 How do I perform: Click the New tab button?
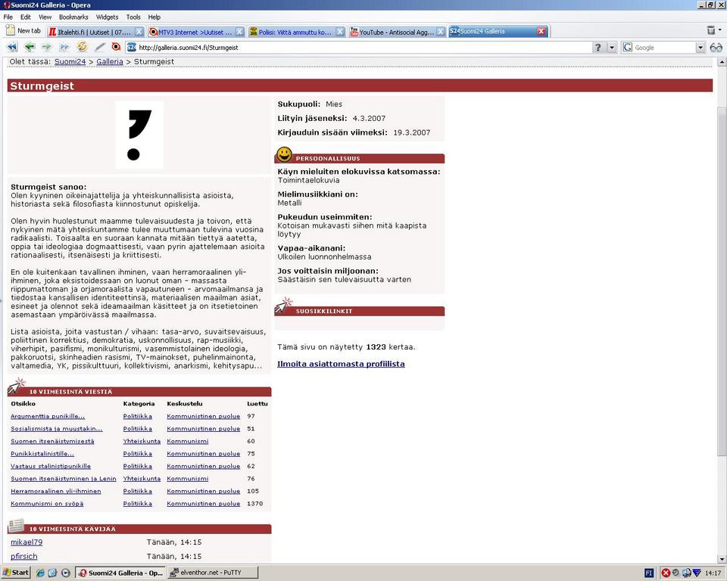click(x=23, y=31)
